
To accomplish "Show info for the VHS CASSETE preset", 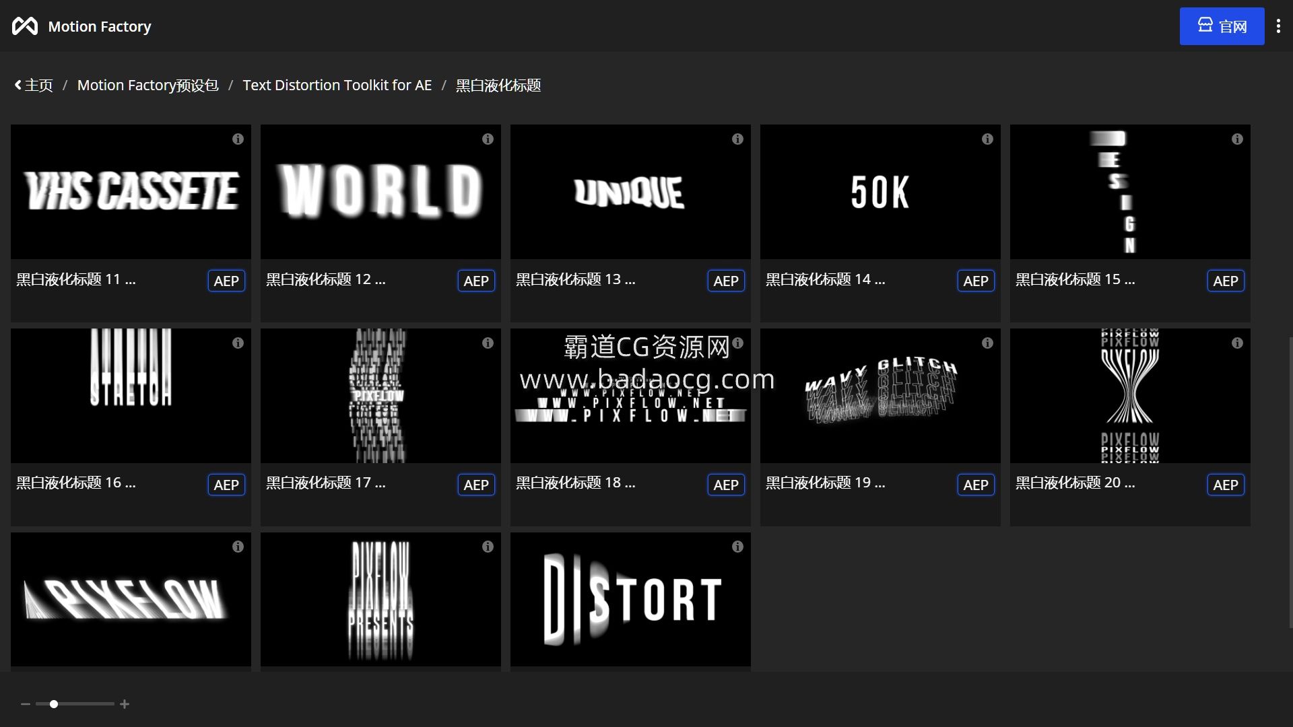I will pyautogui.click(x=238, y=139).
